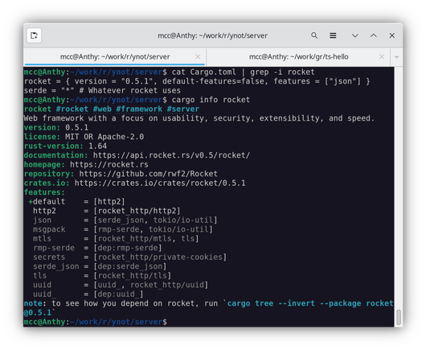
Task: Click the 'mtls' feature name
Action: (42, 238)
